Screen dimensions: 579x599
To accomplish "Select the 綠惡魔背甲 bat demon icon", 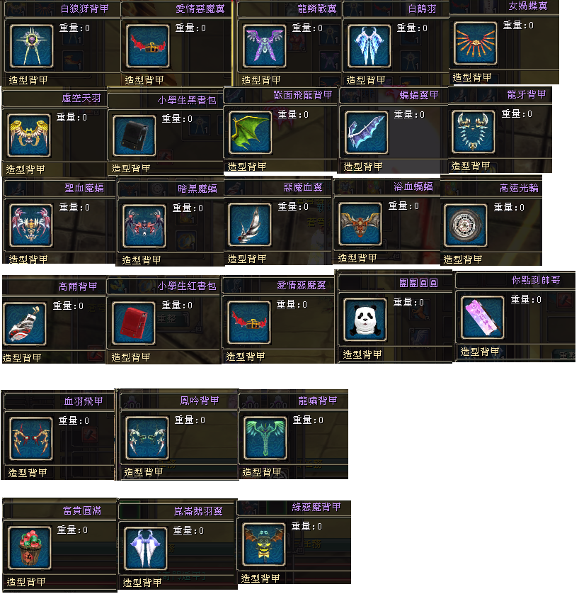I will pyautogui.click(x=264, y=544).
